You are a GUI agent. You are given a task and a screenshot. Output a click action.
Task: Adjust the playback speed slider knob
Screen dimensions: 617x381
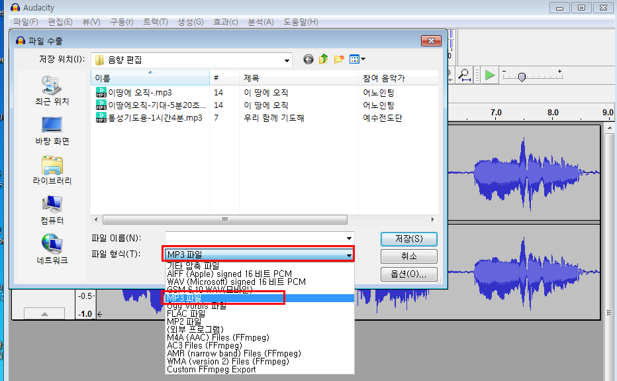pos(522,77)
